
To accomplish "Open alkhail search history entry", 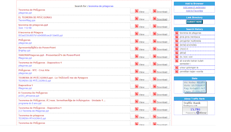I will 183,53.
